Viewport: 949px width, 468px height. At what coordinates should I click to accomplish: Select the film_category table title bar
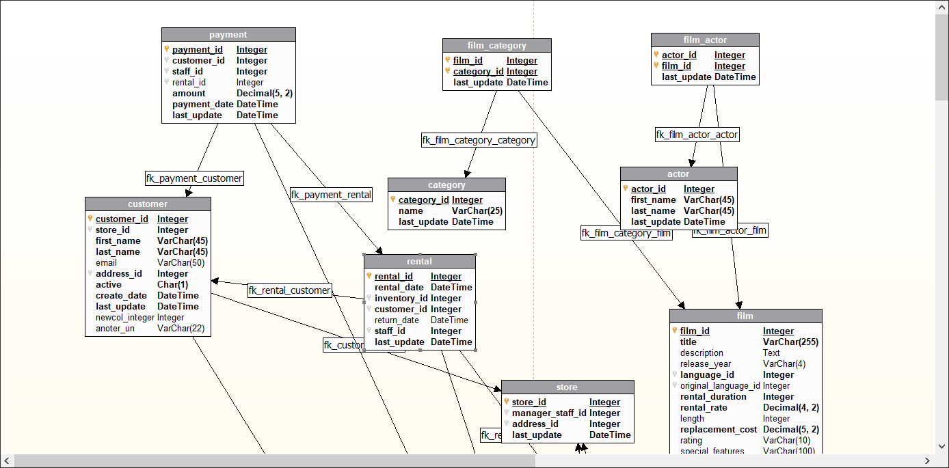point(496,46)
